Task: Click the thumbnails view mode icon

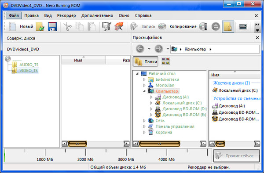Action: point(166,61)
